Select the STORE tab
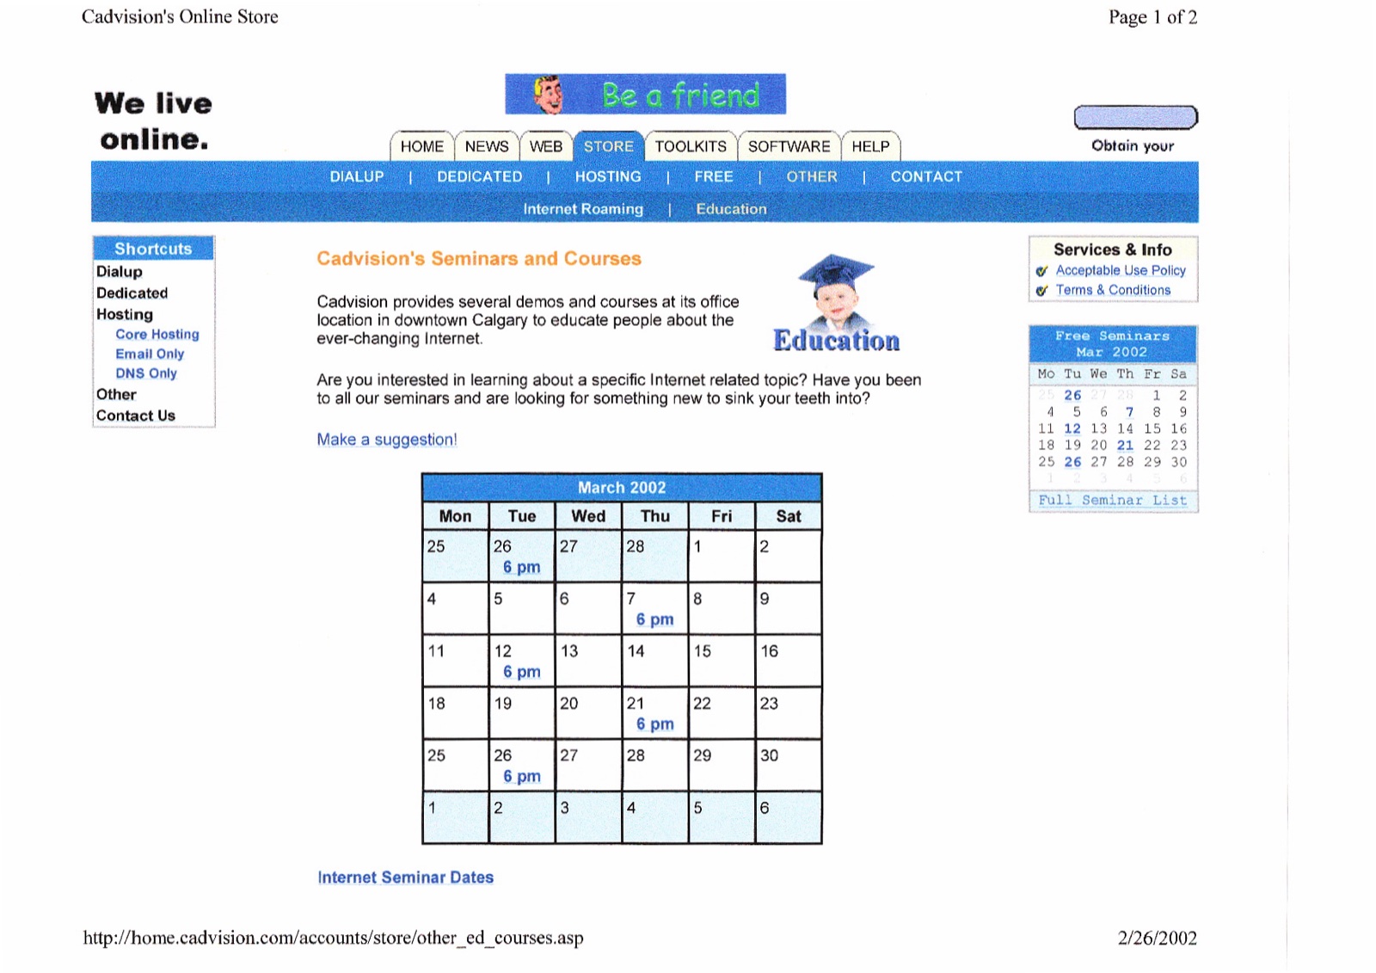1376x973 pixels. [608, 146]
